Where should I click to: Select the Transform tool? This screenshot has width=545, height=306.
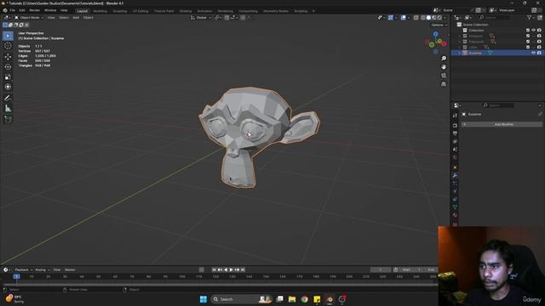point(8,87)
